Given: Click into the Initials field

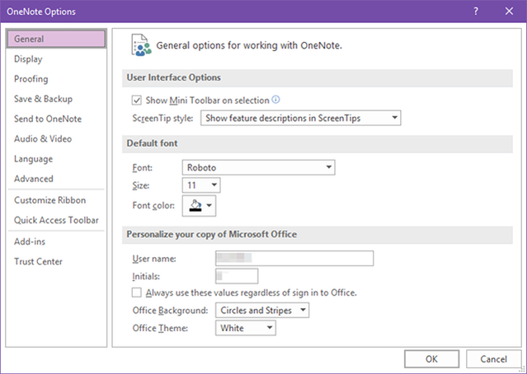Looking at the screenshot, I should click(237, 276).
